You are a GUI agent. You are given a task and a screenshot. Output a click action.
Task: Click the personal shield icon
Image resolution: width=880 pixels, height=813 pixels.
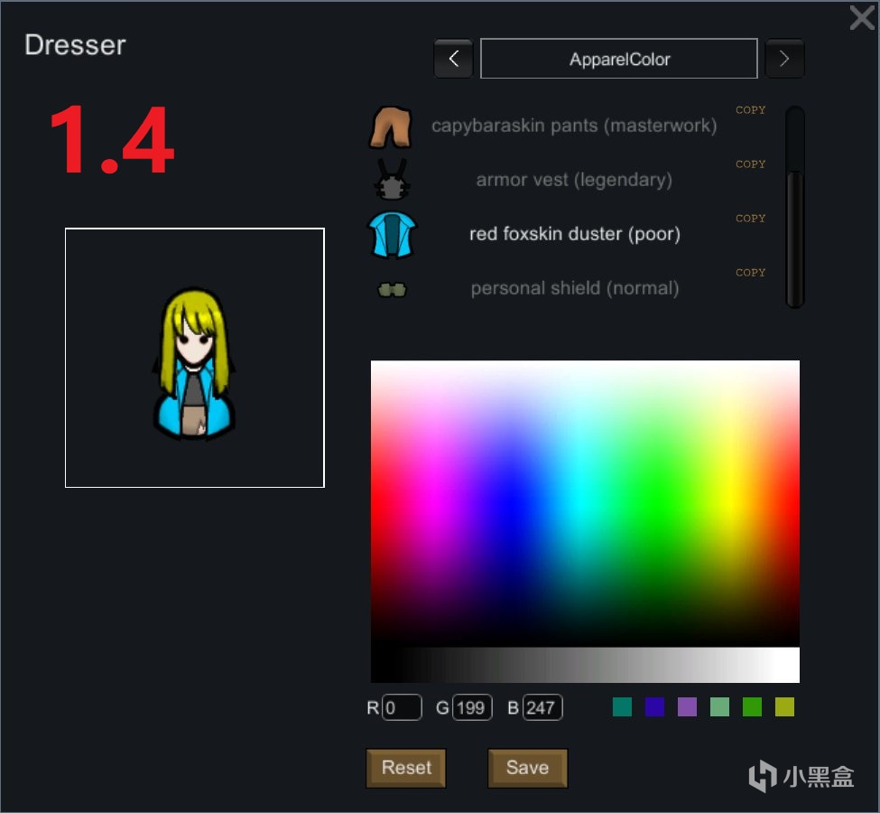pos(392,287)
